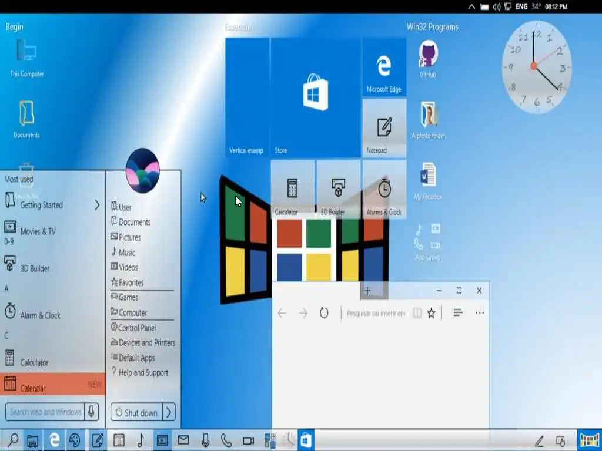Open File Explorer from the taskbar
Viewport: 602px width, 451px height.
33,440
